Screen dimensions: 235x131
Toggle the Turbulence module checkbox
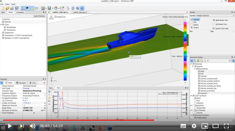pos(5,30)
